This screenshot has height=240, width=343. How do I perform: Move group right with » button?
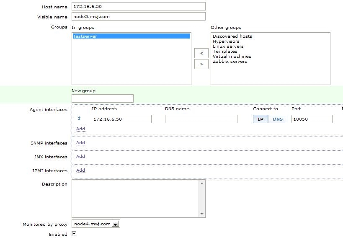click(x=201, y=64)
